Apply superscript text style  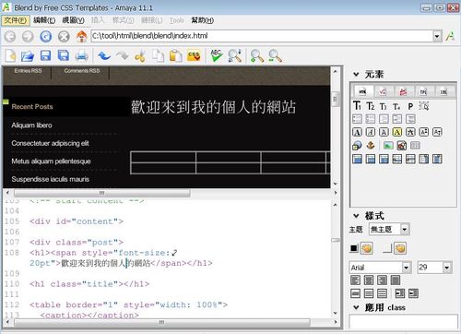[424, 132]
